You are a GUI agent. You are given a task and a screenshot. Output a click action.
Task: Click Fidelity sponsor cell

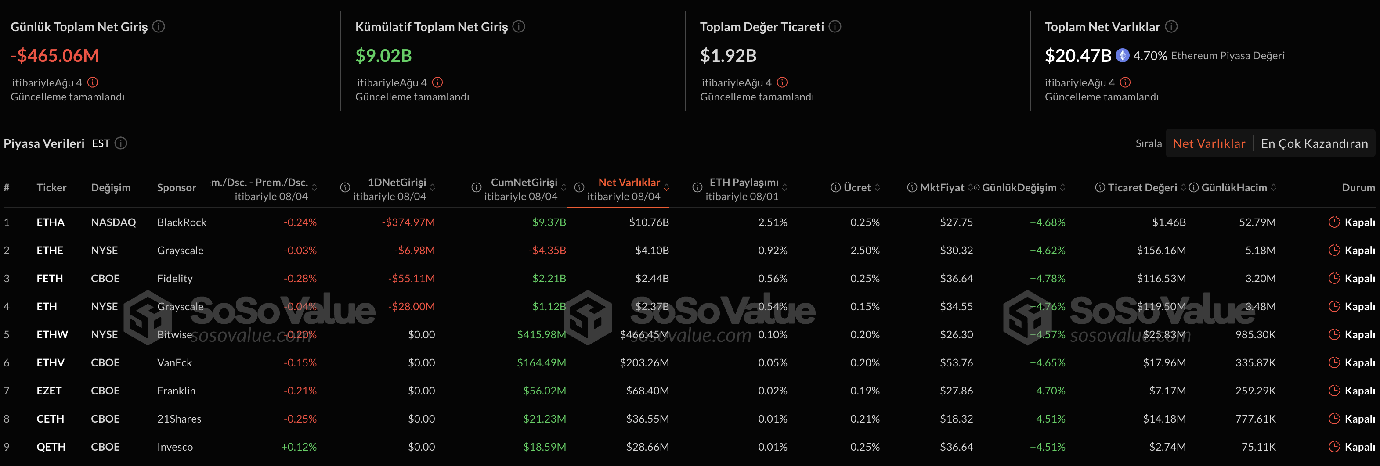pos(175,278)
